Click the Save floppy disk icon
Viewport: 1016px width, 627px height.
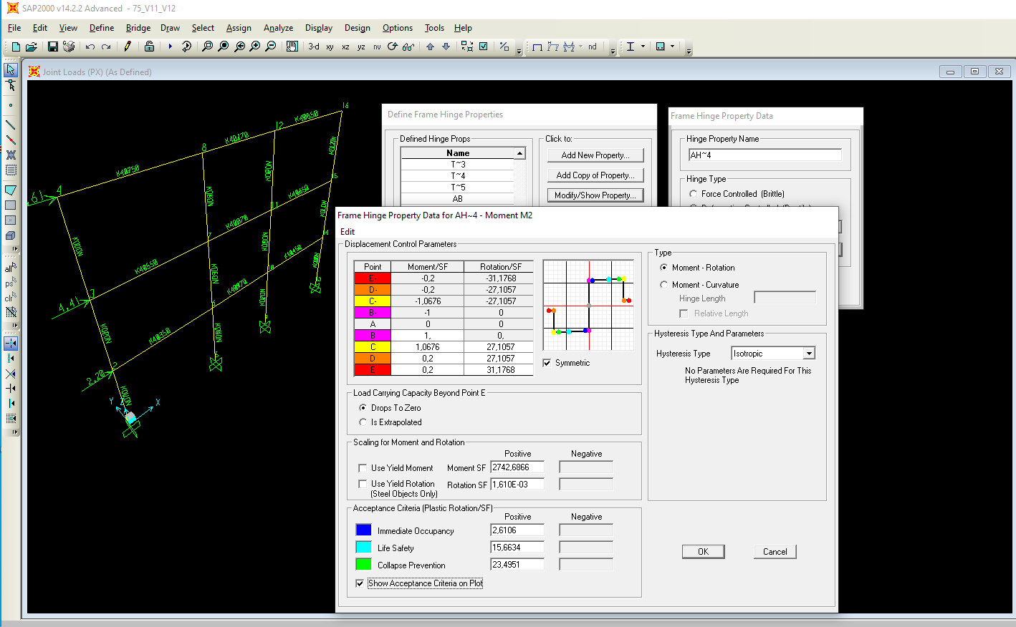click(x=52, y=47)
